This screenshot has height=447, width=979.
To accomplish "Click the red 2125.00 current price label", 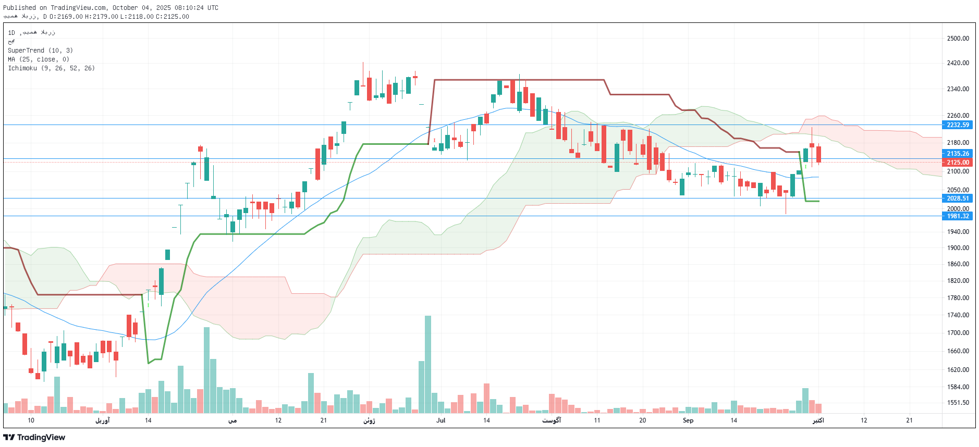I will click(x=958, y=163).
